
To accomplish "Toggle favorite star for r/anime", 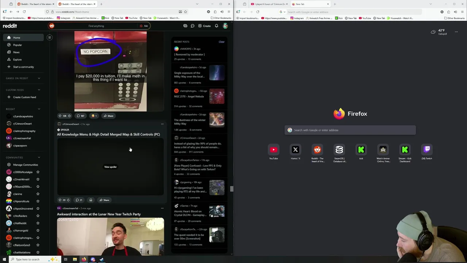I will 38,194.
